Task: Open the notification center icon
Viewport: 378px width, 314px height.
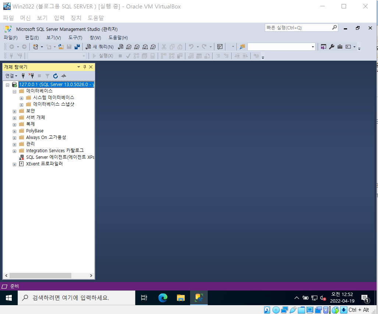Action: click(x=365, y=299)
